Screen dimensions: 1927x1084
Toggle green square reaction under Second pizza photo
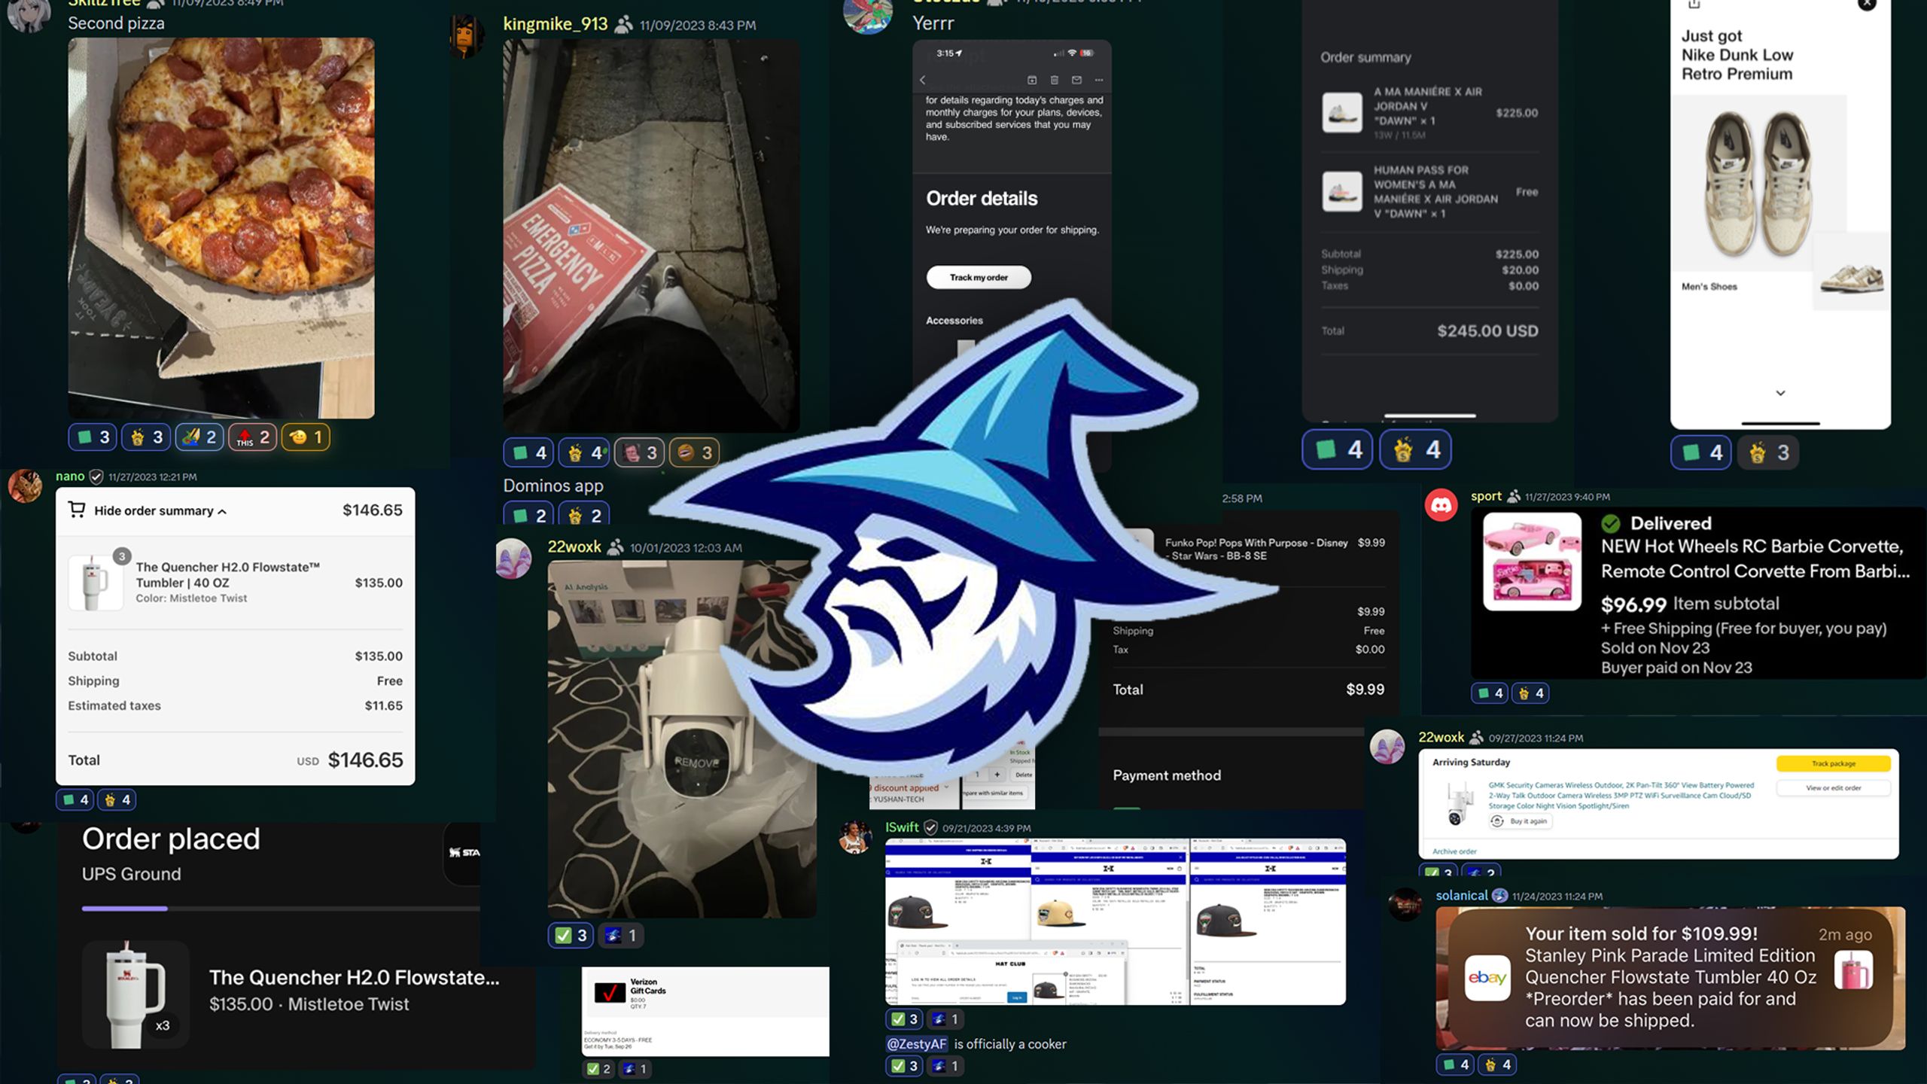click(93, 437)
